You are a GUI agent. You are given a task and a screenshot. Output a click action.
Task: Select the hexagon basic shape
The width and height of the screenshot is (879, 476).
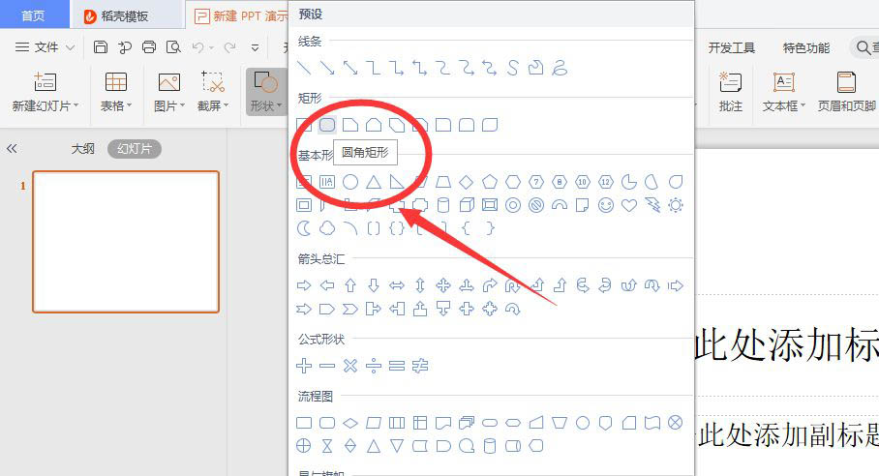[513, 182]
